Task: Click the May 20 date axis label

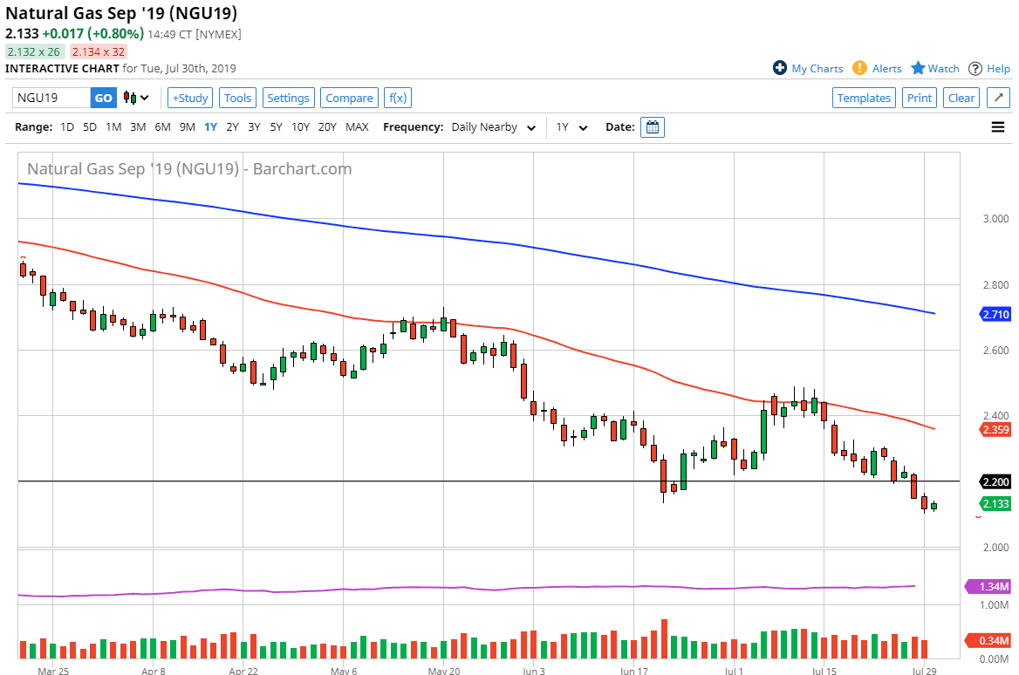Action: coord(444,670)
